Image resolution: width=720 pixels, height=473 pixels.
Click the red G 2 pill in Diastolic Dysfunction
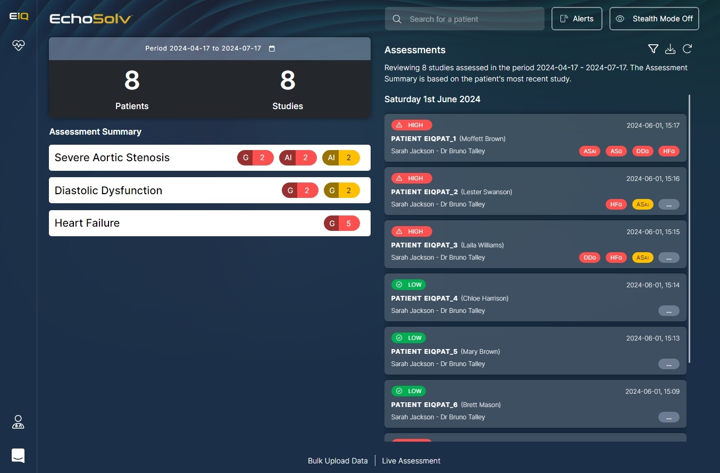click(300, 190)
